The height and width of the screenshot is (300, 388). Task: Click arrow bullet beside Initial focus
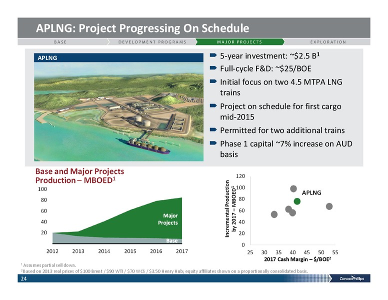pos(213,81)
